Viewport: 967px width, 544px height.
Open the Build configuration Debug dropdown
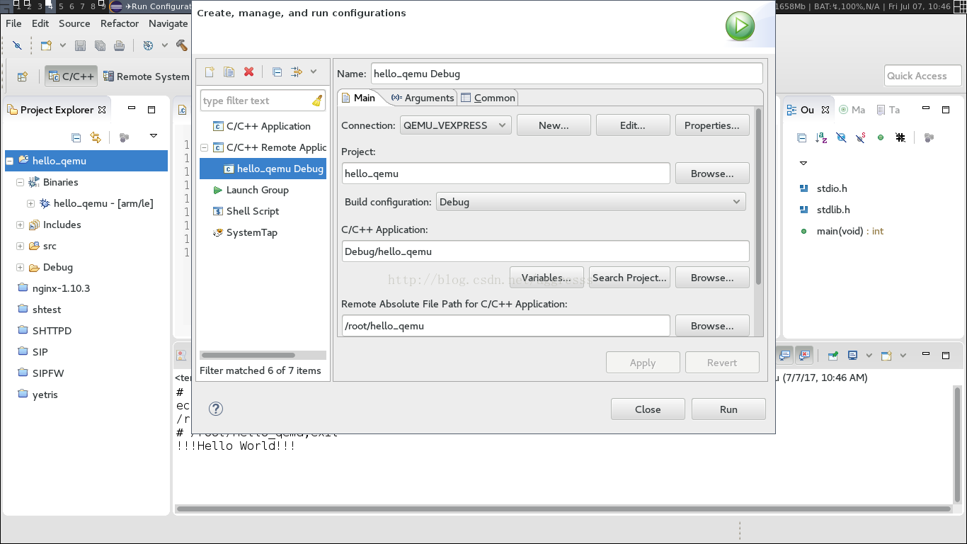click(x=591, y=202)
